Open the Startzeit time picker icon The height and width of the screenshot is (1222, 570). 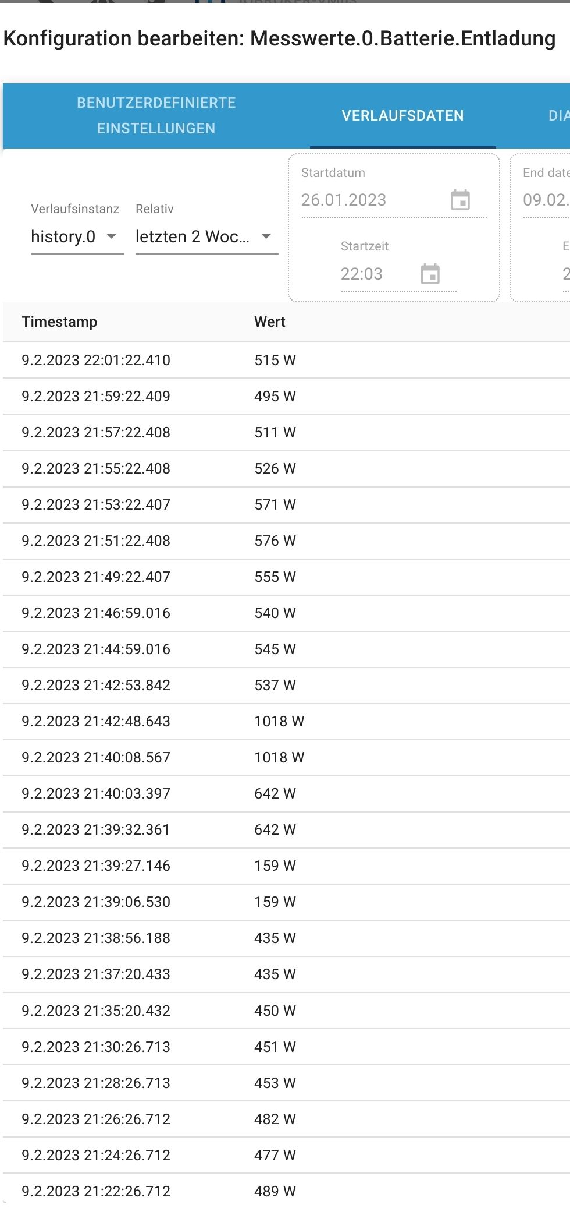coord(430,274)
